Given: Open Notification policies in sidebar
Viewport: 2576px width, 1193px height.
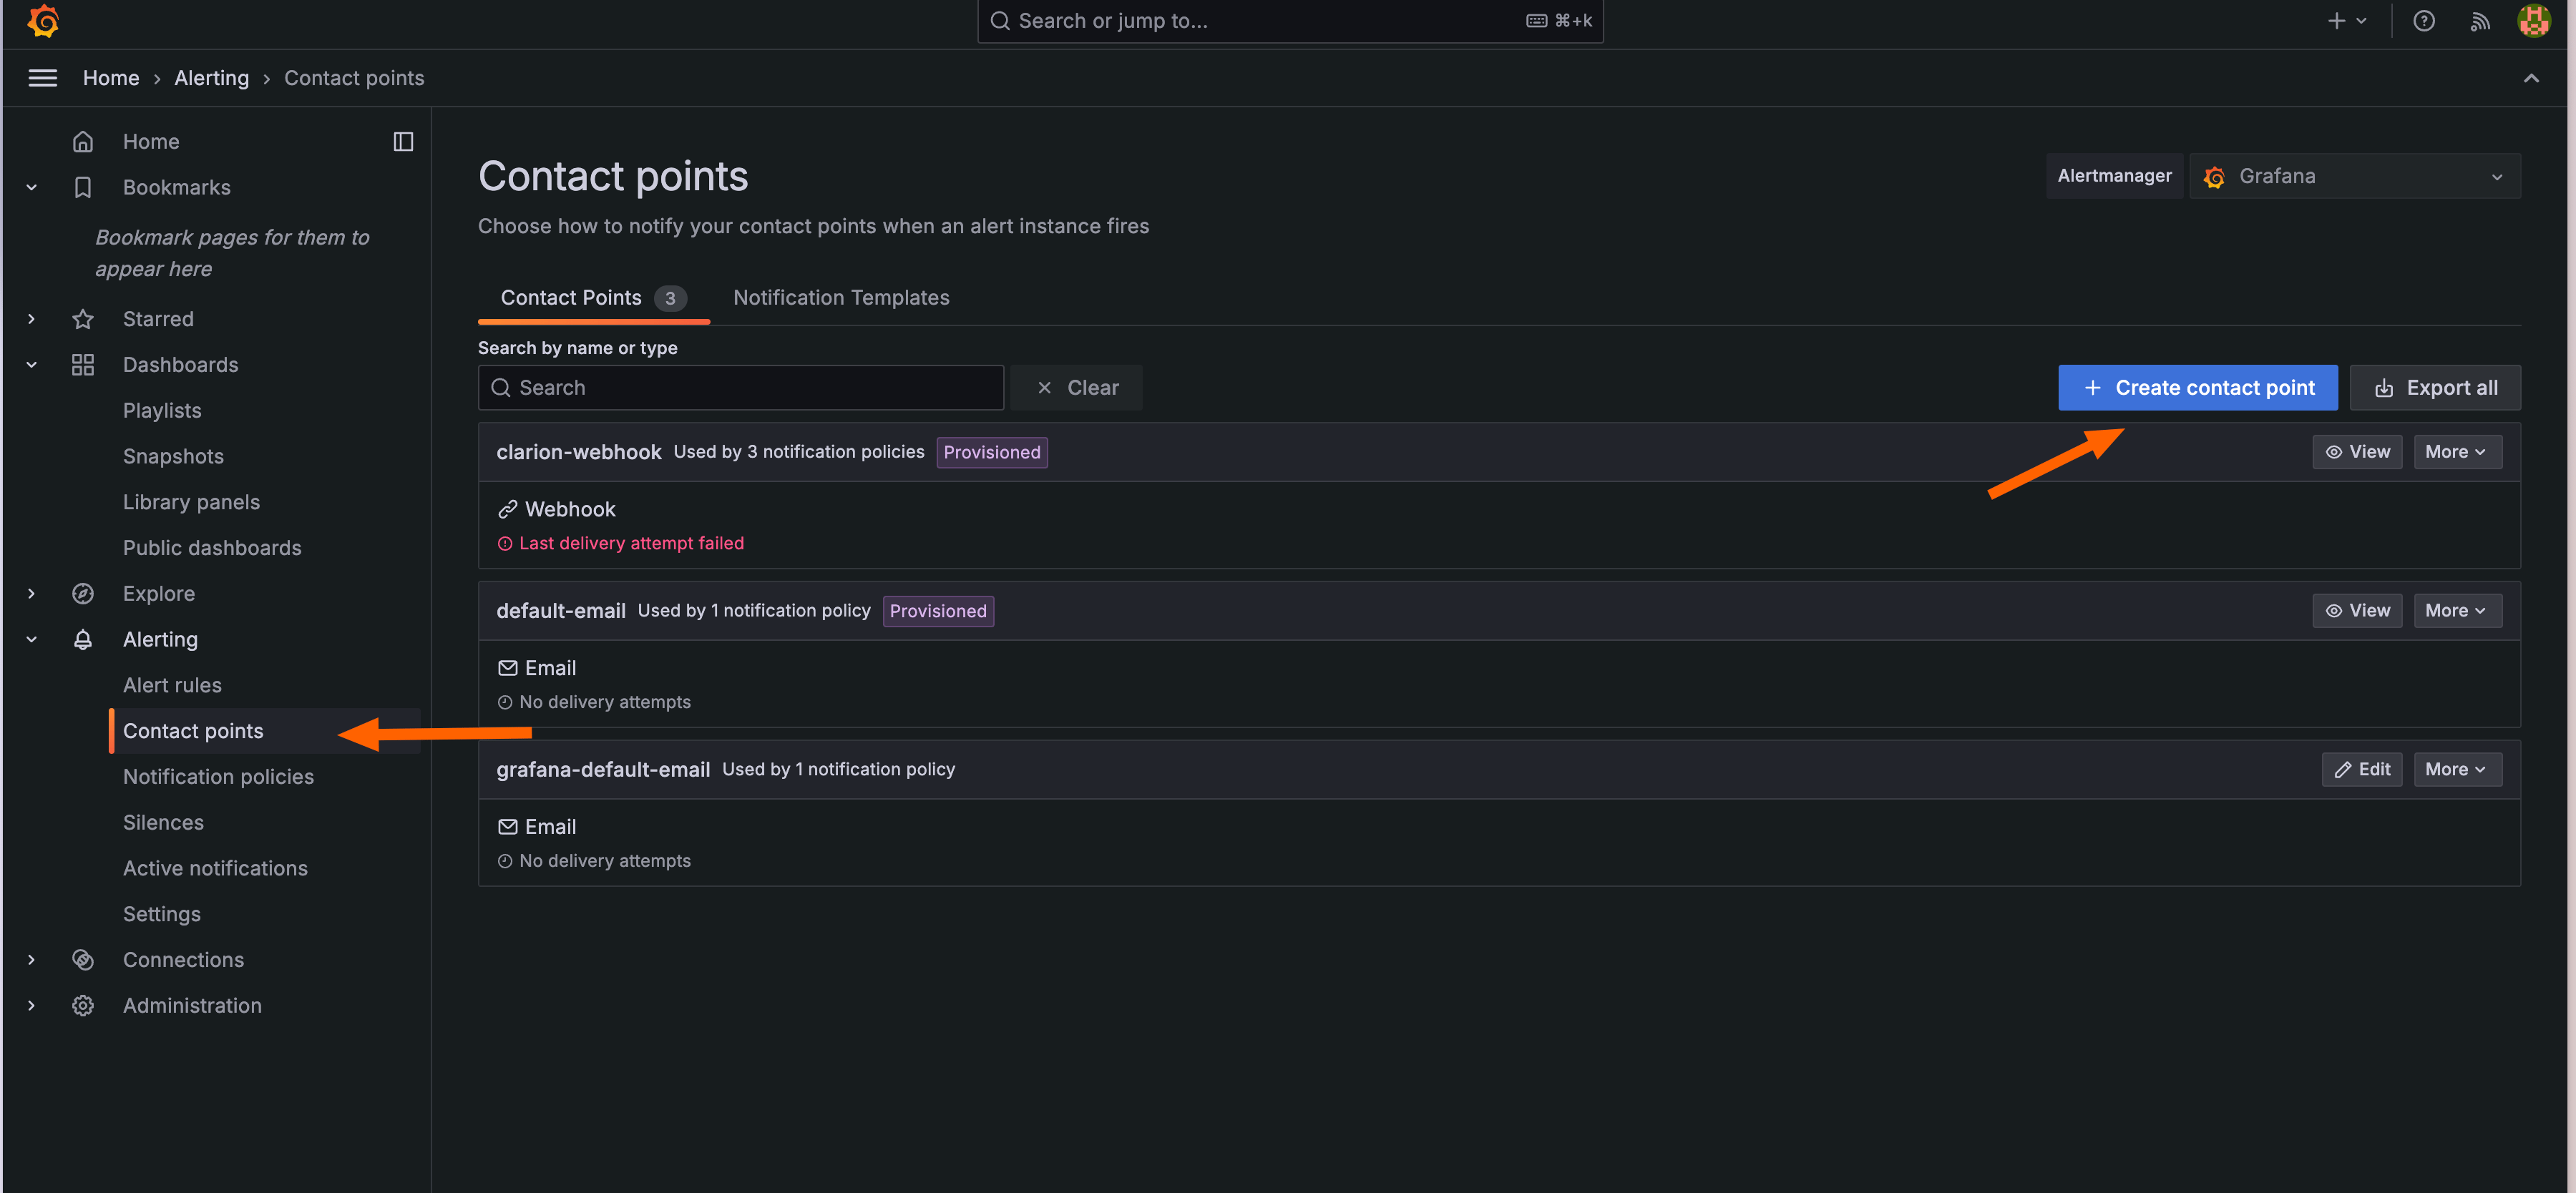Looking at the screenshot, I should (x=218, y=777).
